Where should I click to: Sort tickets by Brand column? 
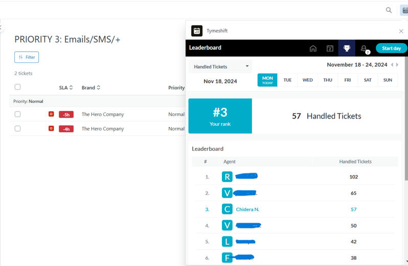(x=91, y=87)
